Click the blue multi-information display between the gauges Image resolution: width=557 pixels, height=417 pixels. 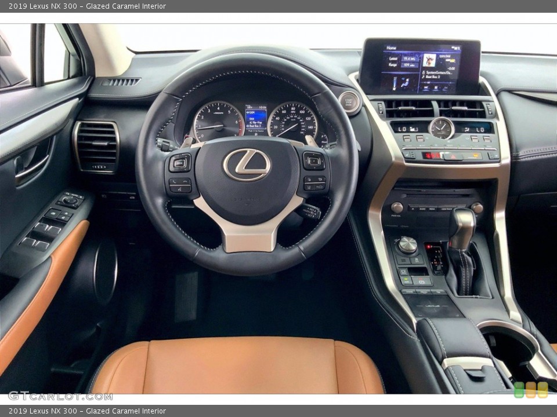256,119
